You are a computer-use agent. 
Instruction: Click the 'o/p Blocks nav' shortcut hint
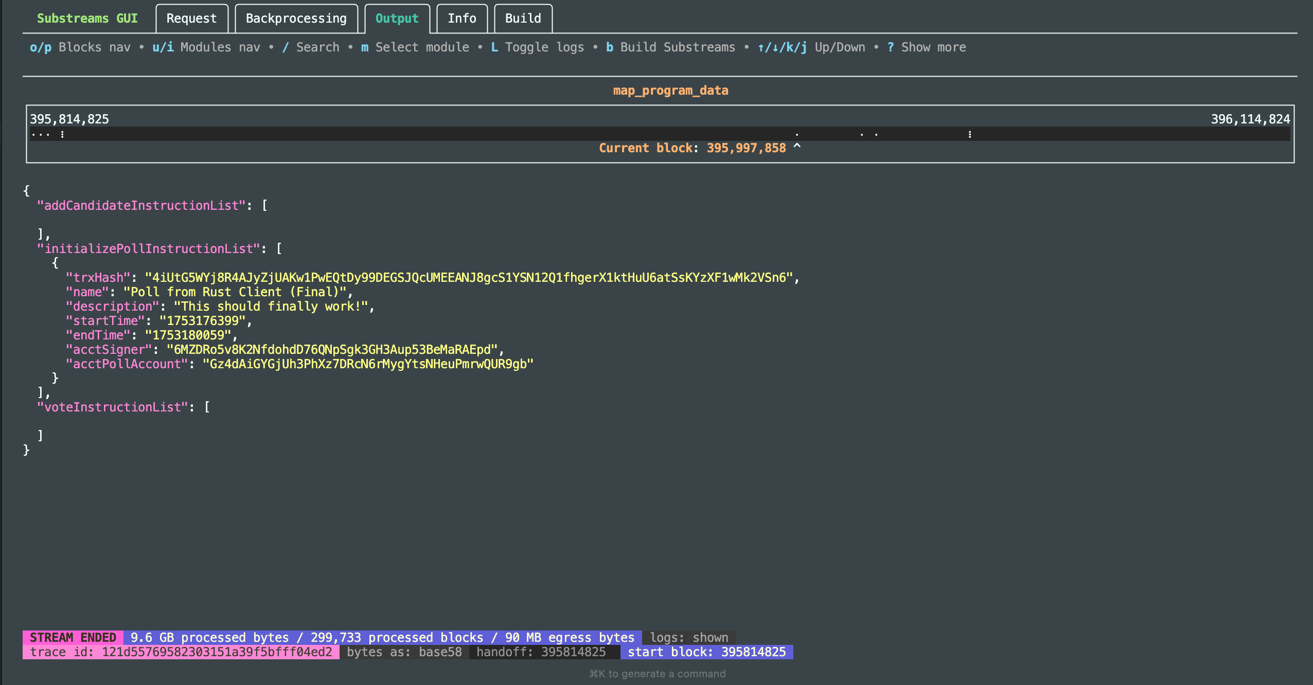(x=80, y=47)
